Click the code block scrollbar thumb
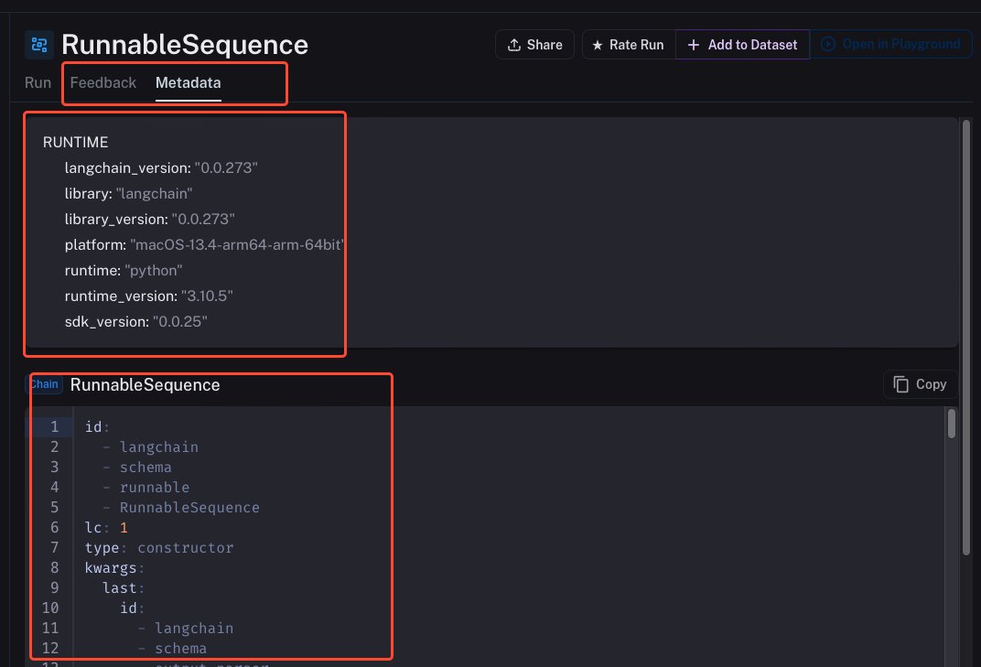 (x=952, y=424)
